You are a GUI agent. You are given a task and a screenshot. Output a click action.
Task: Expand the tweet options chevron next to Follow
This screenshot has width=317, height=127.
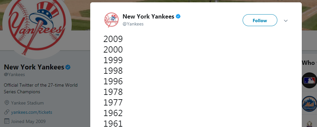pyautogui.click(x=286, y=21)
